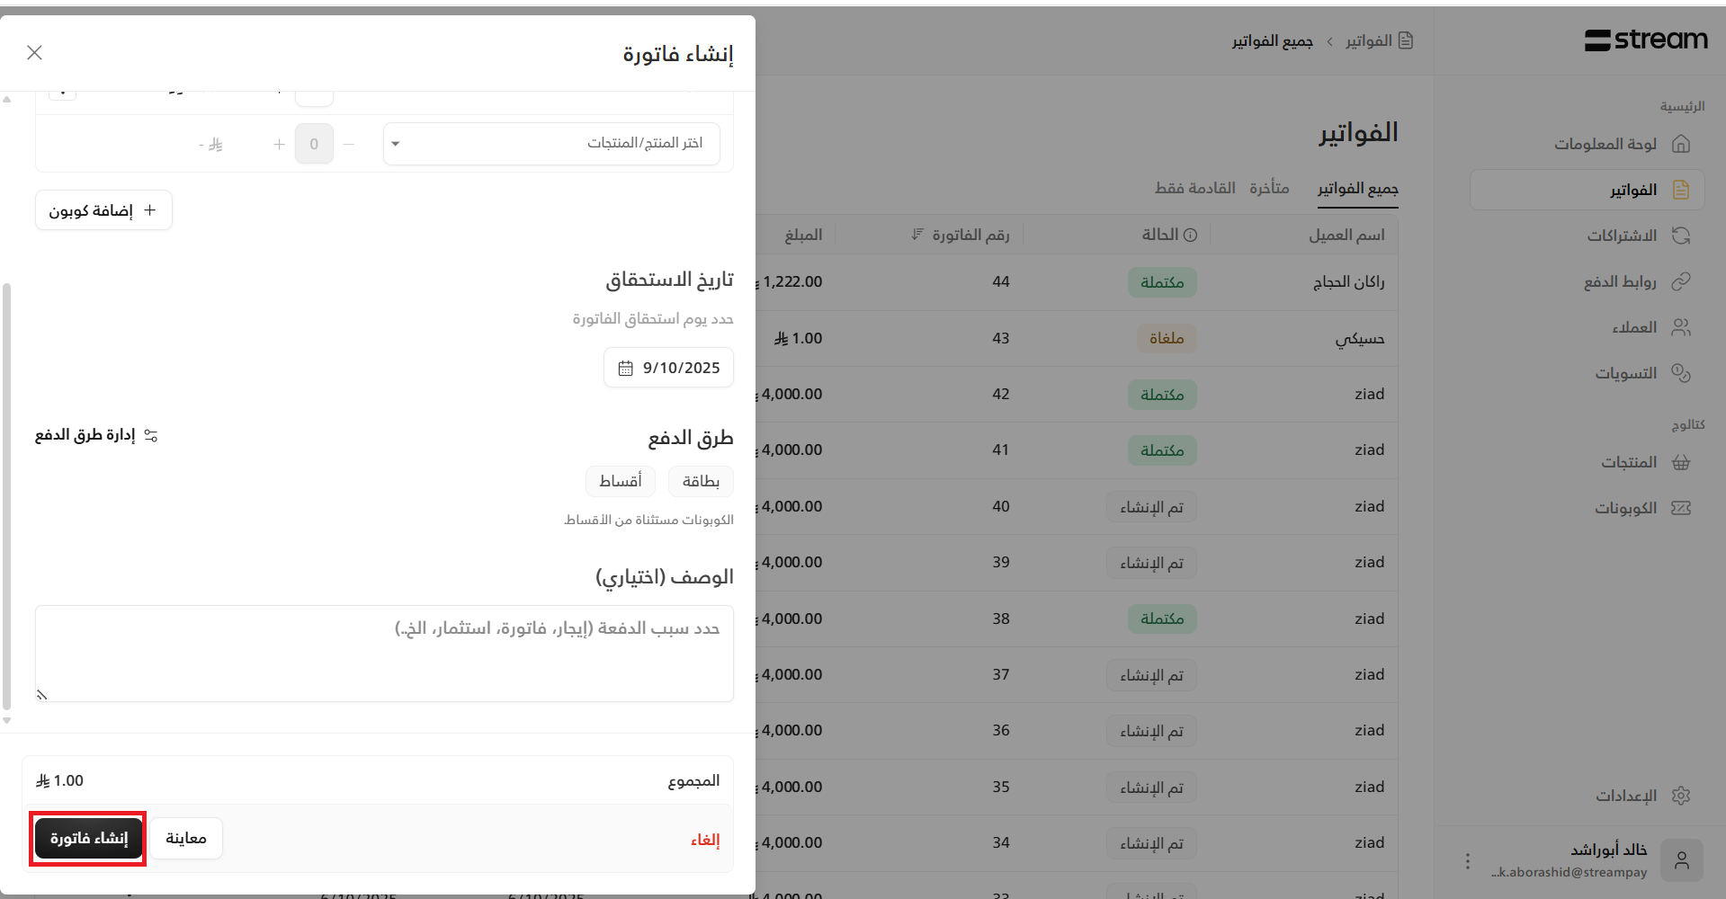
Task: Switch to the متأخرة overdue tab
Action: [1269, 188]
